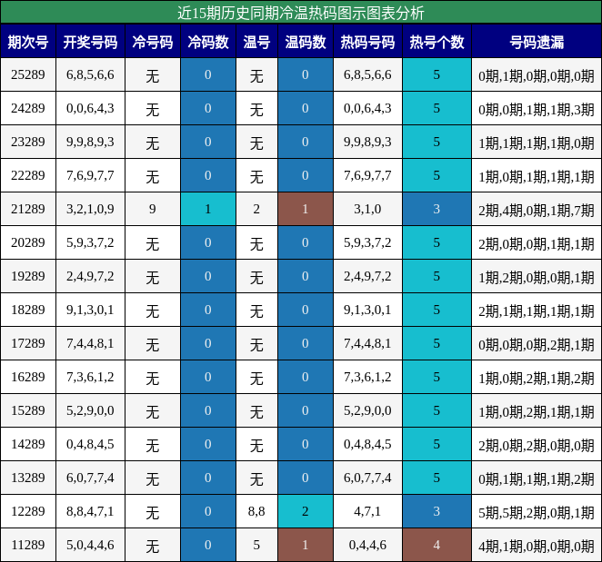Image resolution: width=602 pixels, height=562 pixels.
Task: Click period number 22289
Action: click(x=28, y=175)
